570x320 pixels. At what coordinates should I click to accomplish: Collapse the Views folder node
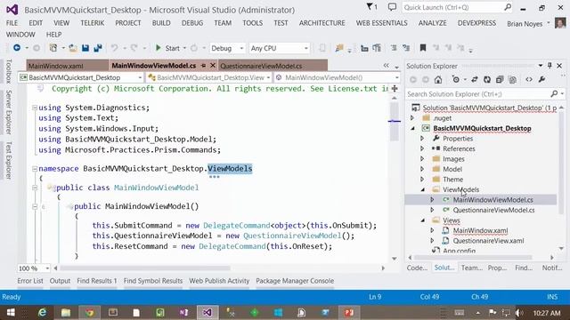(x=423, y=220)
